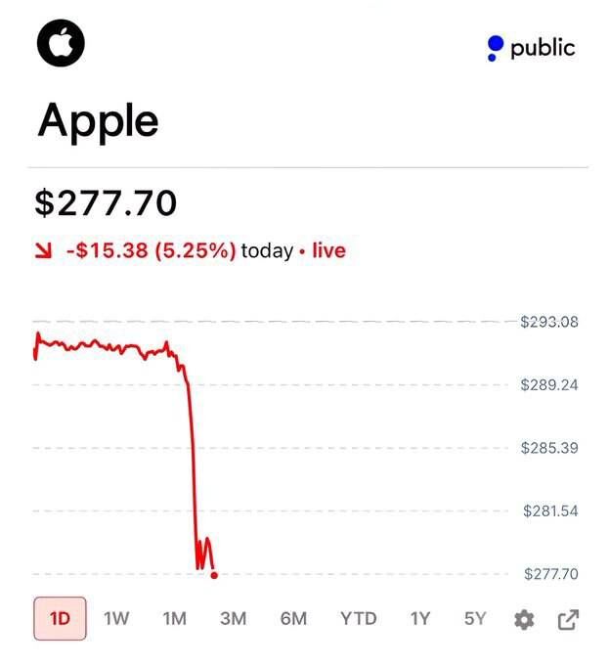Open the share/export arrow icon

point(568,620)
